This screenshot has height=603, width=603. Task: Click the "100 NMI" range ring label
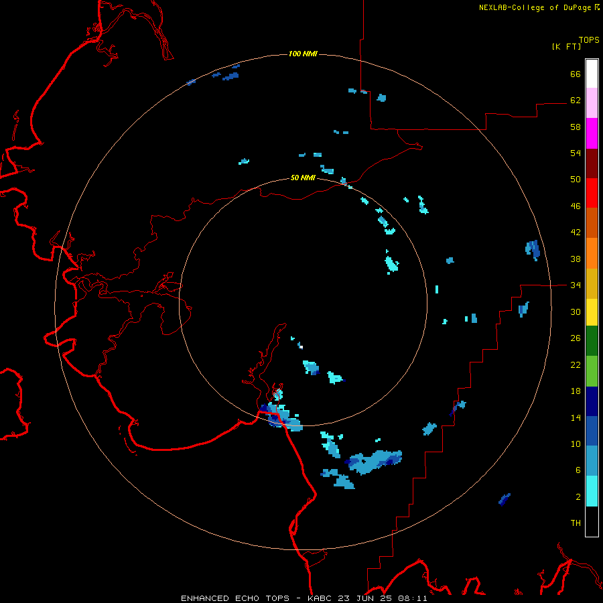[x=303, y=54]
